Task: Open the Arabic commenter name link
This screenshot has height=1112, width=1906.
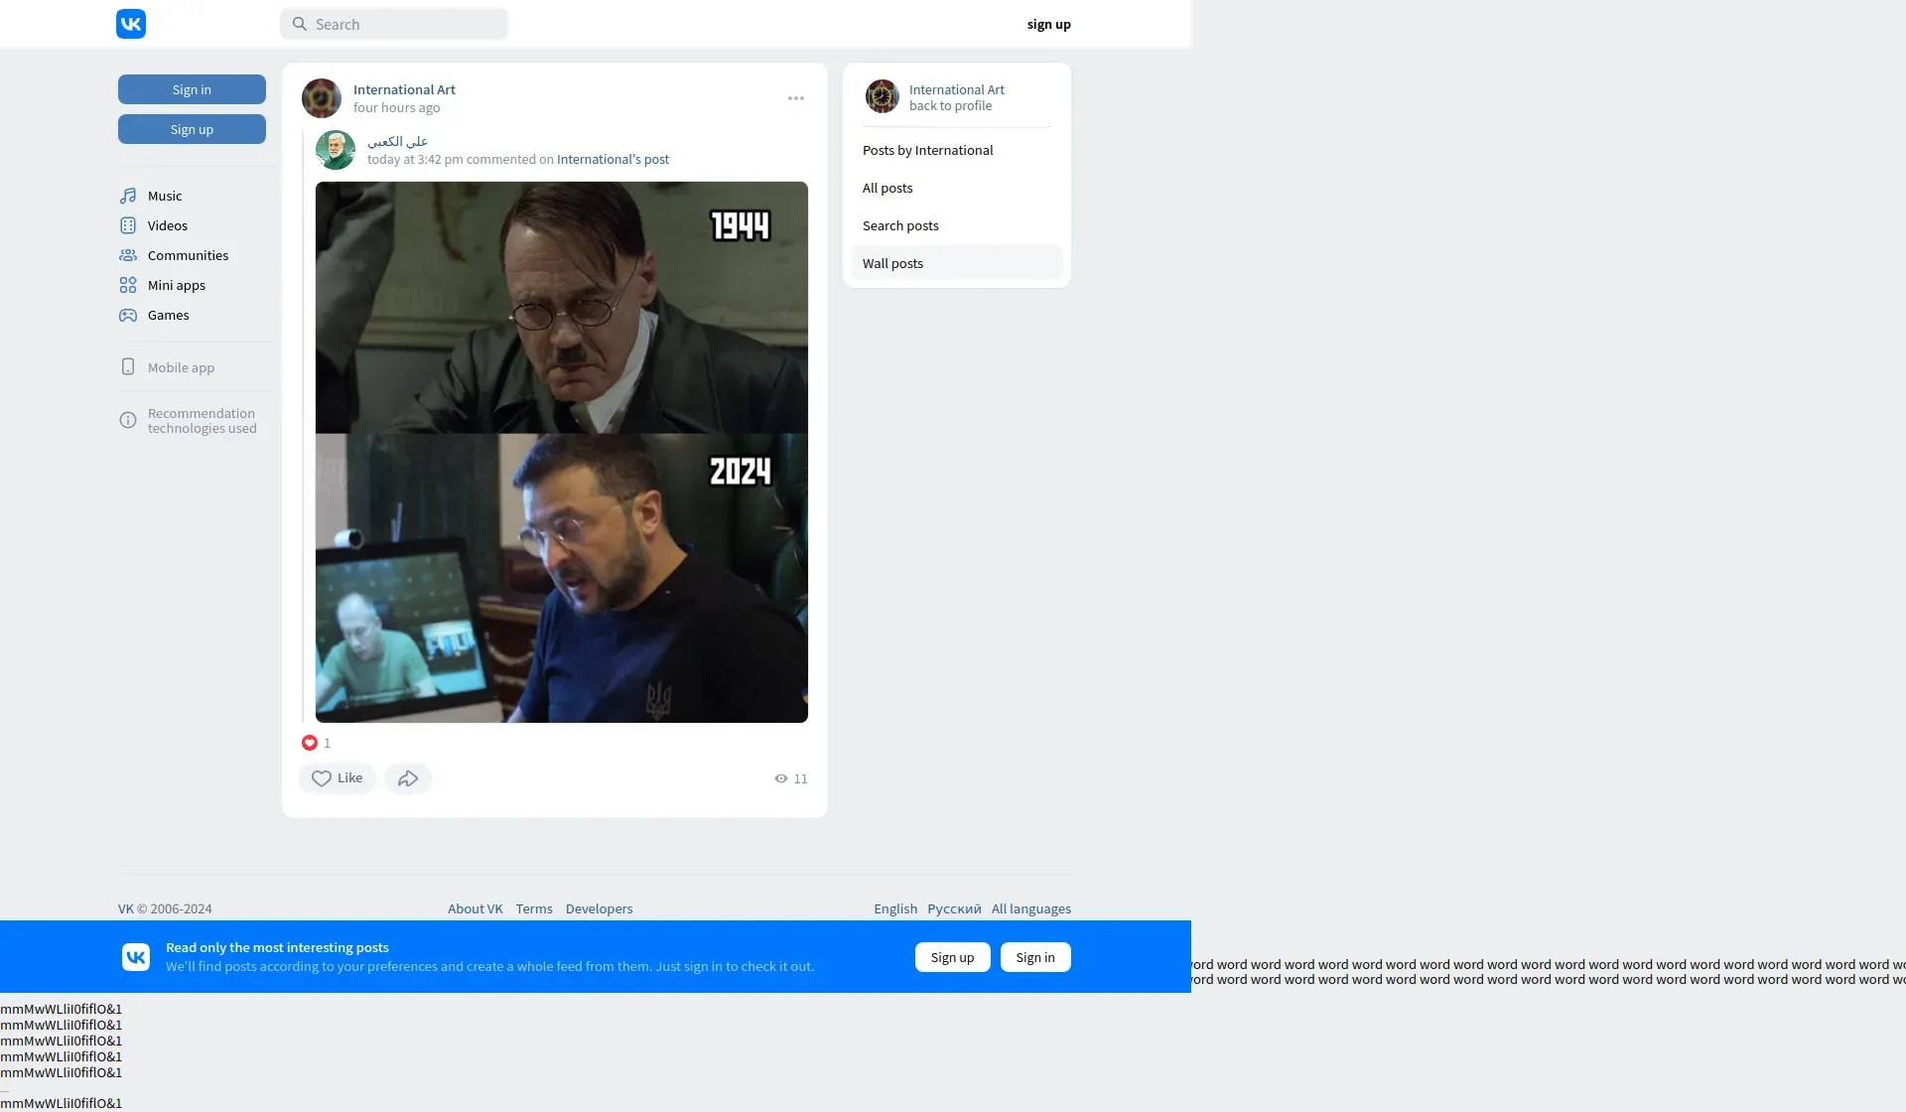Action: pyautogui.click(x=398, y=141)
